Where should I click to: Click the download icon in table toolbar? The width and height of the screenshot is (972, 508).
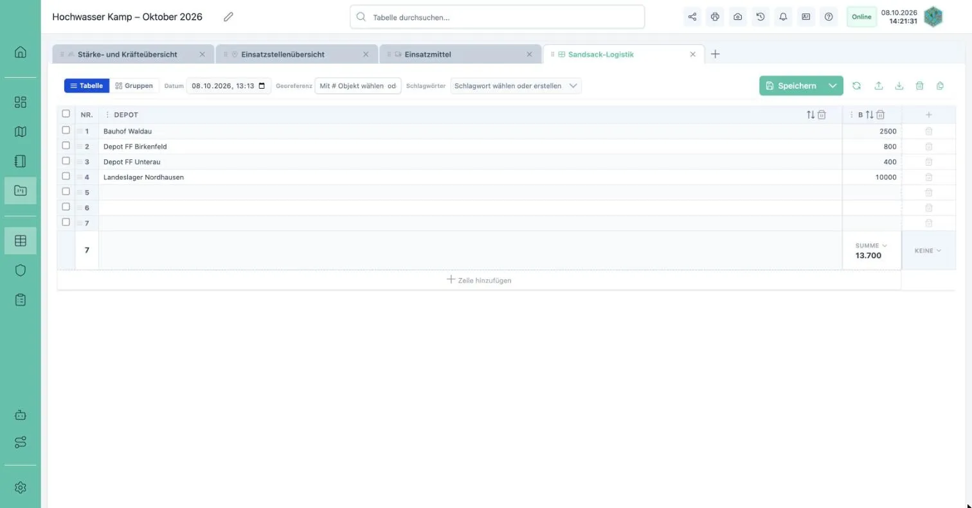899,86
